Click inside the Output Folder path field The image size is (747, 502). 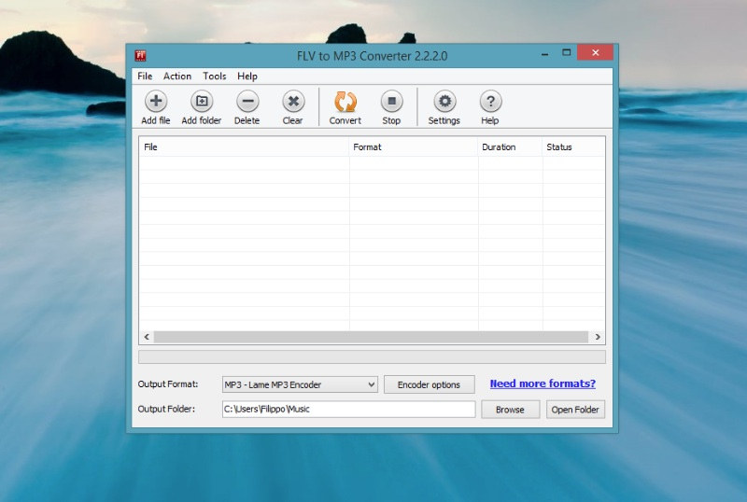click(x=348, y=410)
